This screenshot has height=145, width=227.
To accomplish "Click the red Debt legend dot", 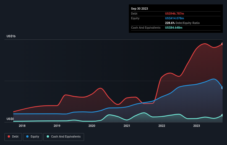I will click(x=9, y=136).
